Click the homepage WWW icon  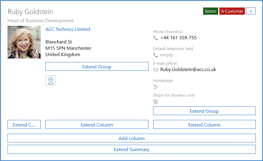pyautogui.click(x=156, y=87)
